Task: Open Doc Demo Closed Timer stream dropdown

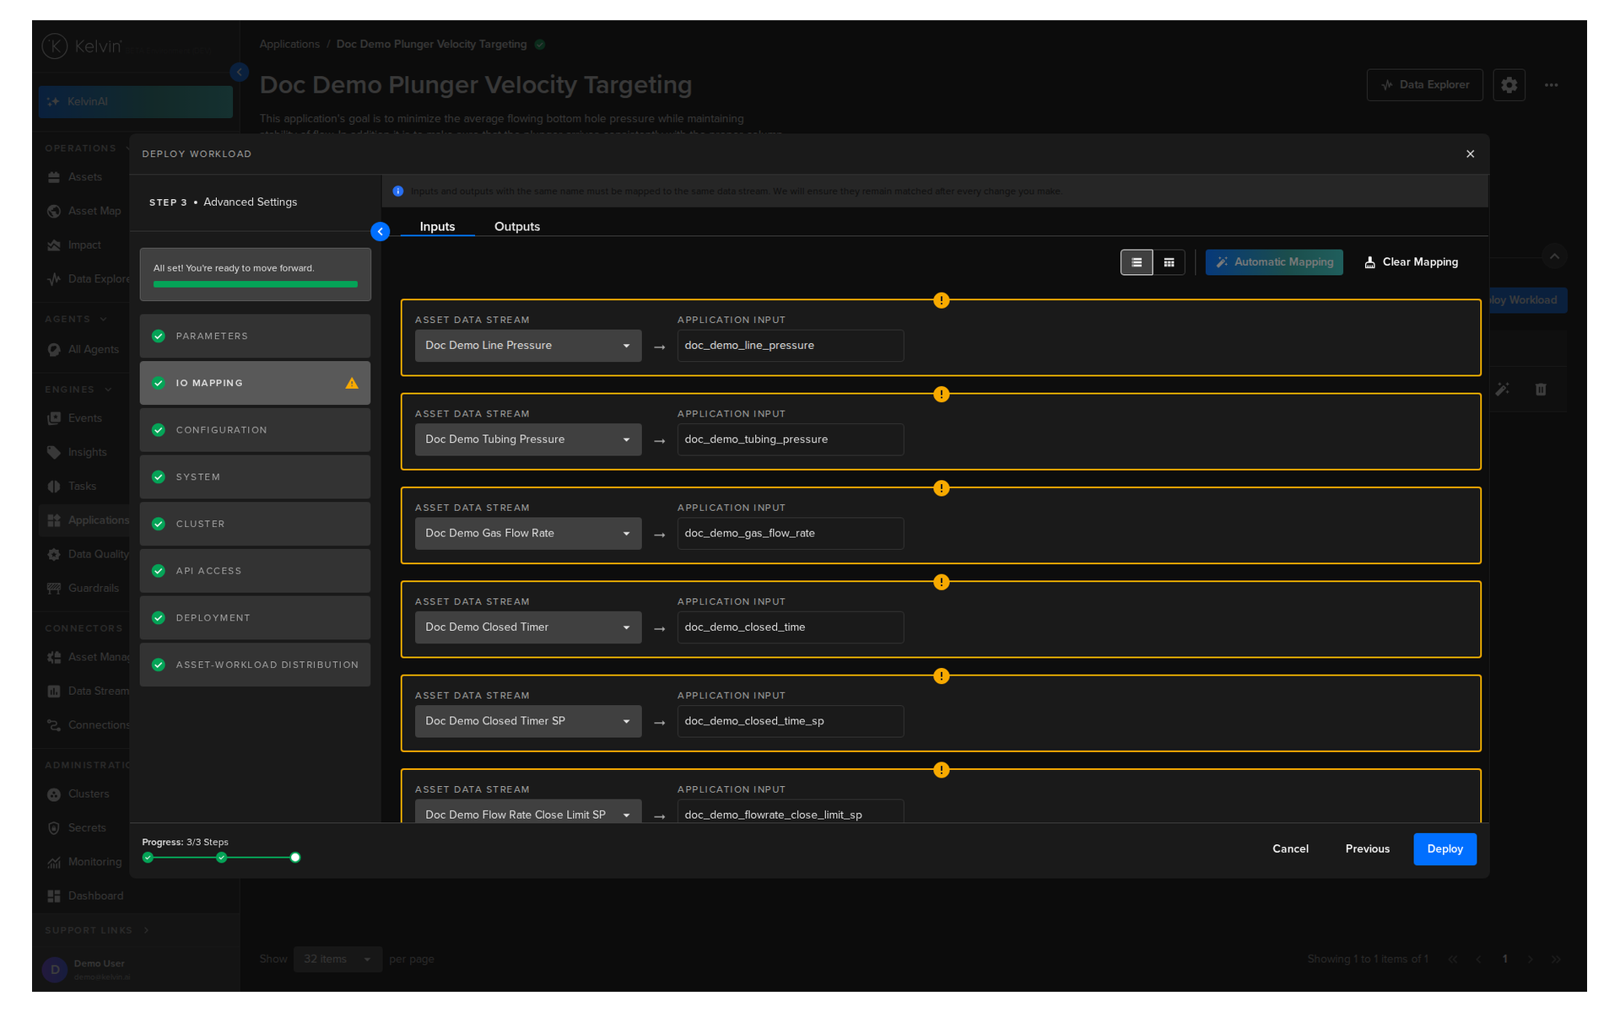Action: pyautogui.click(x=528, y=627)
